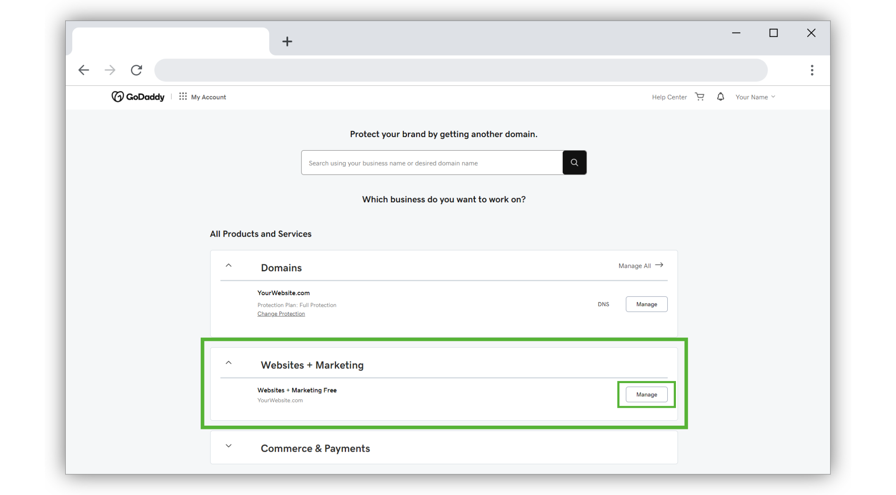Reload the current page

pyautogui.click(x=137, y=70)
